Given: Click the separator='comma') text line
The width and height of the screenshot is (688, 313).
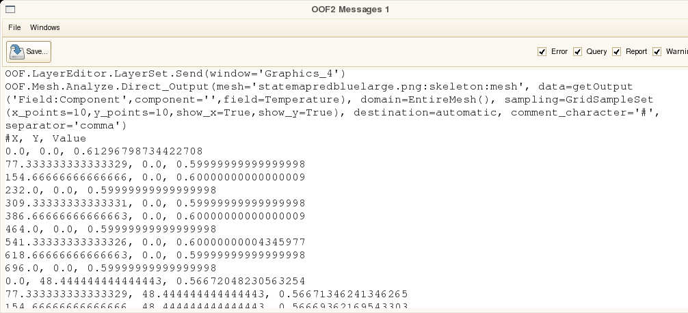Looking at the screenshot, I should pyautogui.click(x=66, y=125).
